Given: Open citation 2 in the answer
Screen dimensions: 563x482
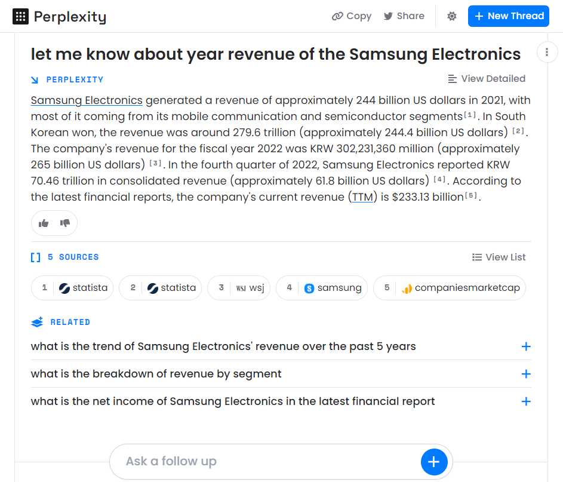Looking at the screenshot, I should click(518, 131).
